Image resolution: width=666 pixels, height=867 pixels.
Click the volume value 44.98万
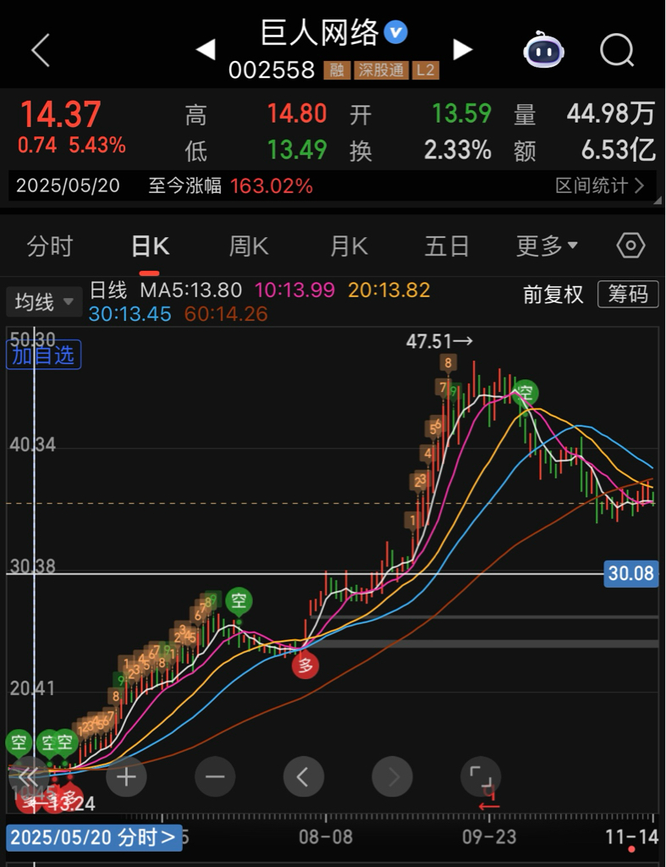pos(611,113)
